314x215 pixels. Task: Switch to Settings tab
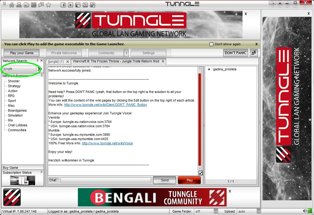148,53
